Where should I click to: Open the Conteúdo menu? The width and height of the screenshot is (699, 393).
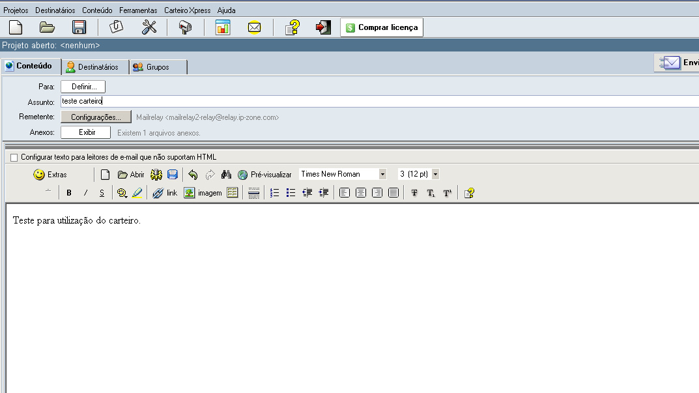pos(97,10)
